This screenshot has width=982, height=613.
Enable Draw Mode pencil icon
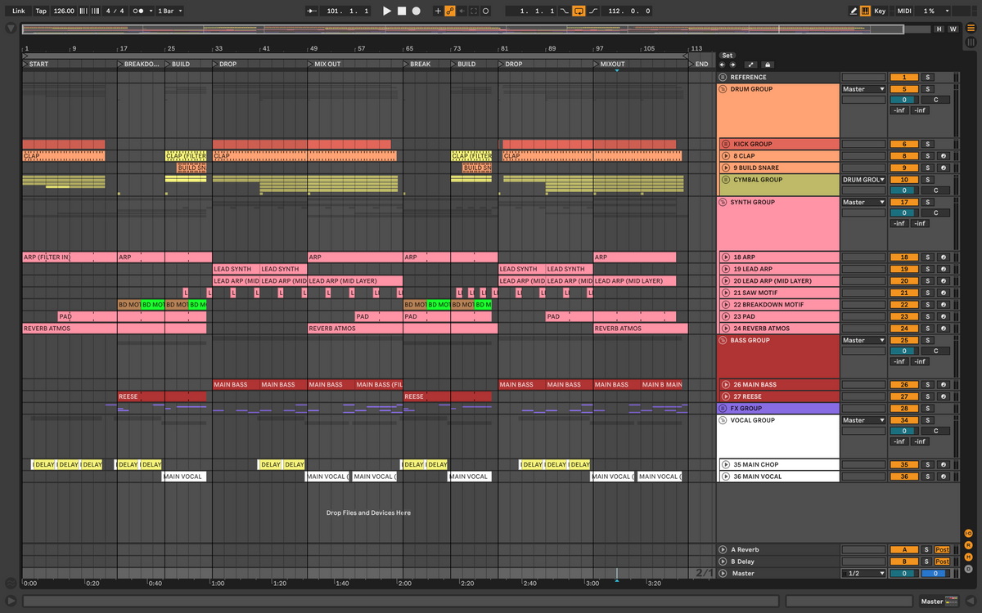[854, 11]
